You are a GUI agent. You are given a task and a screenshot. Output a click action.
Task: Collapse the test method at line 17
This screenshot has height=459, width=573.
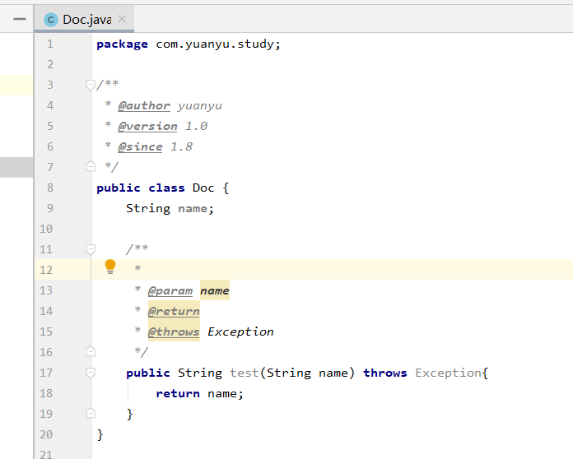pyautogui.click(x=91, y=373)
